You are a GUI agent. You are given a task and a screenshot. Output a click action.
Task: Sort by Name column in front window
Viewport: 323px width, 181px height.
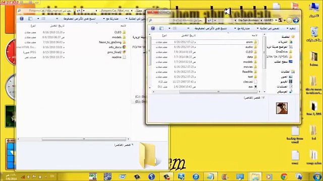tap(254, 36)
